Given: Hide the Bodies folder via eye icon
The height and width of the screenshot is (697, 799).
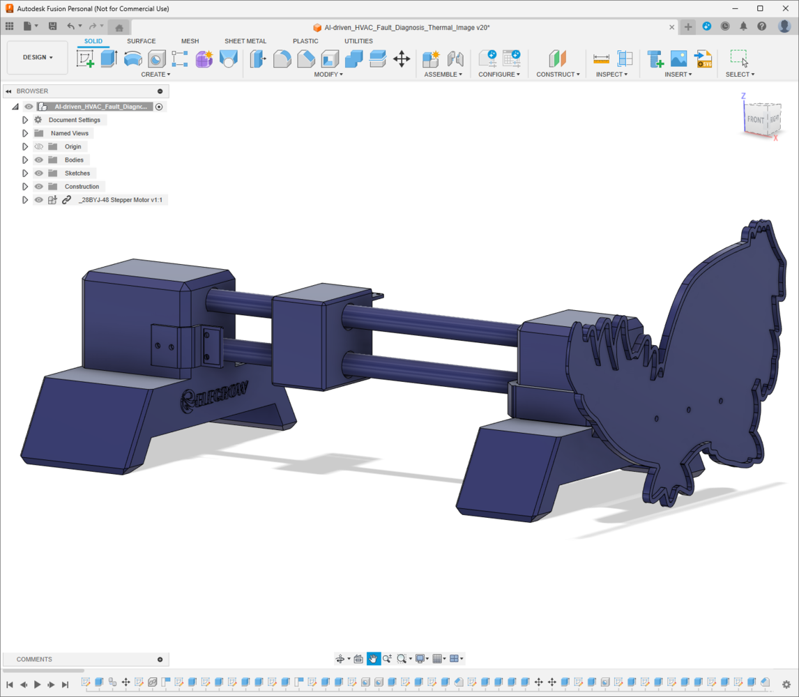Looking at the screenshot, I should point(39,160).
